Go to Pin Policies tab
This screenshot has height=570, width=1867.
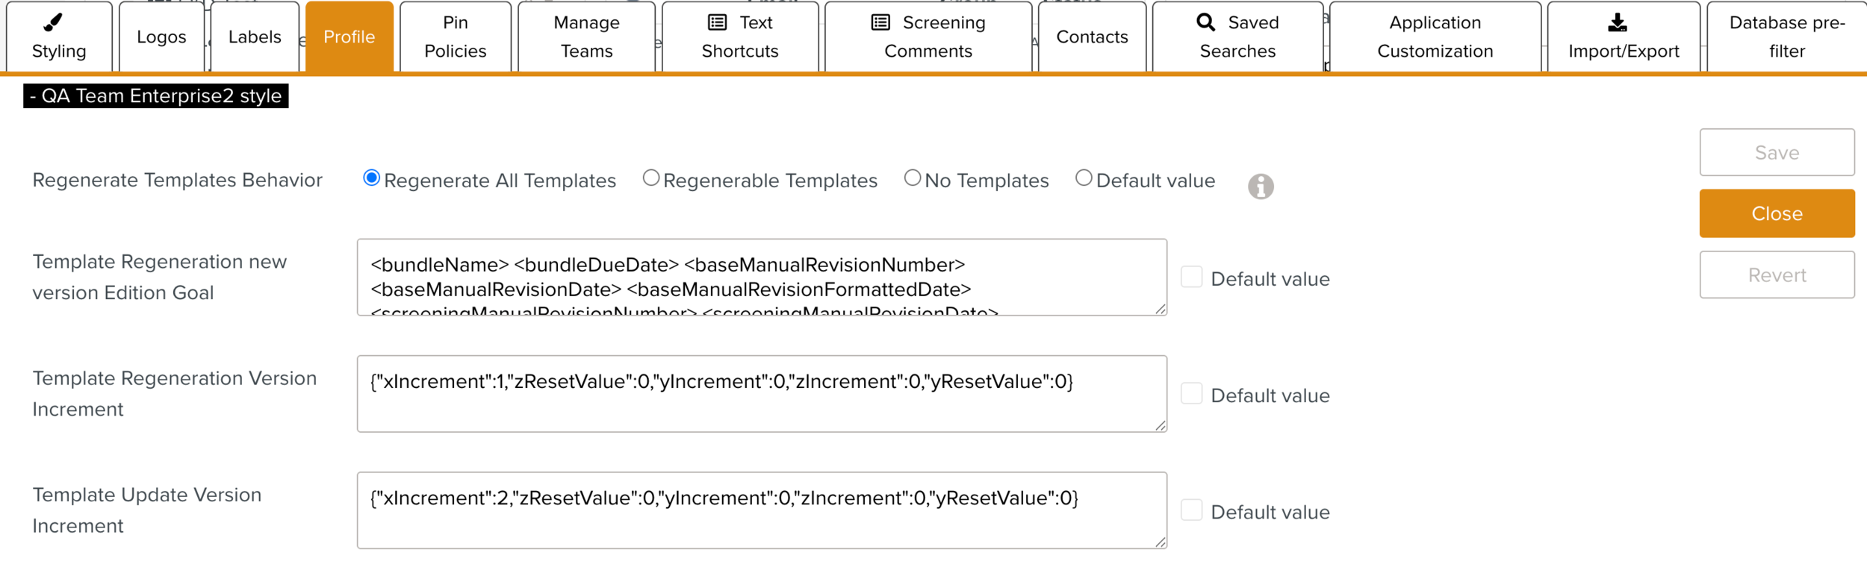point(456,37)
